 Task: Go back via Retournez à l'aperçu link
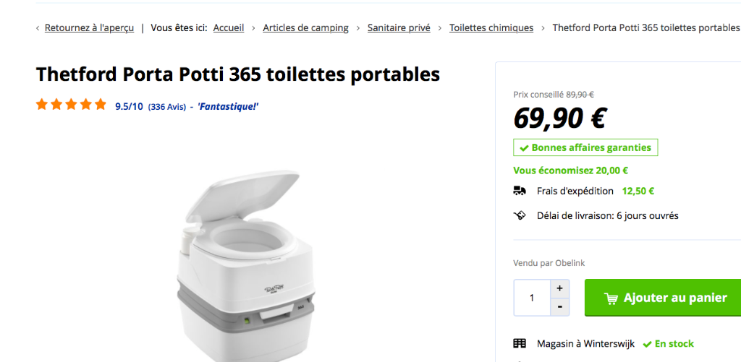(x=89, y=28)
